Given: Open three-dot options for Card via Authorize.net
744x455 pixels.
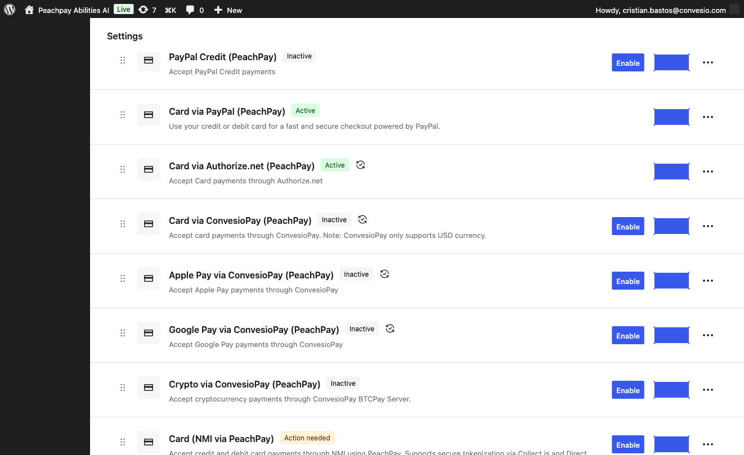Looking at the screenshot, I should pos(708,172).
